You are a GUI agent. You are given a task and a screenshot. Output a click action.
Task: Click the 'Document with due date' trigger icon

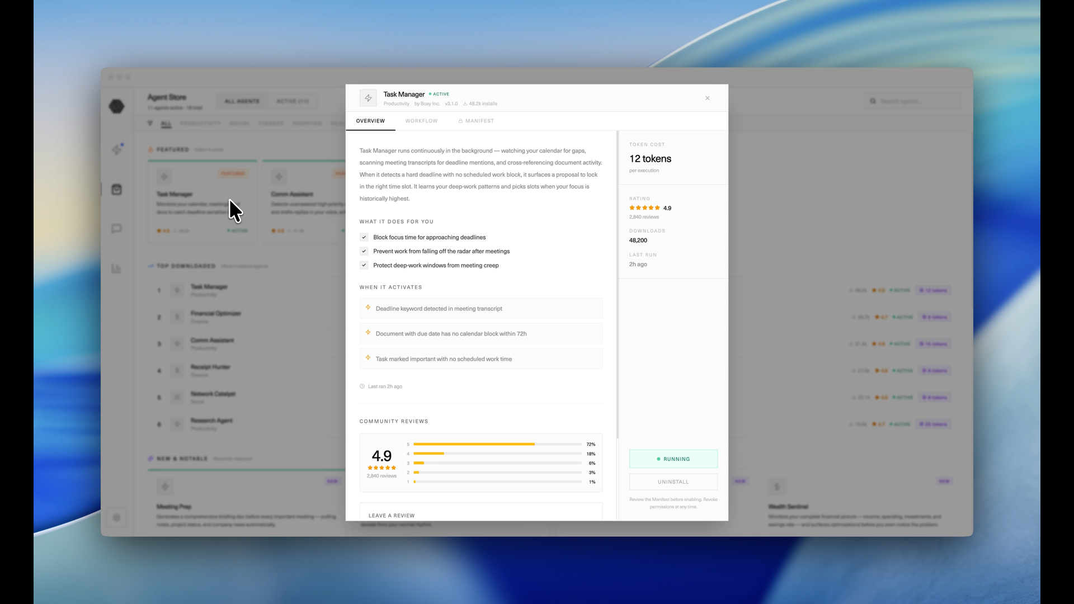(x=368, y=333)
